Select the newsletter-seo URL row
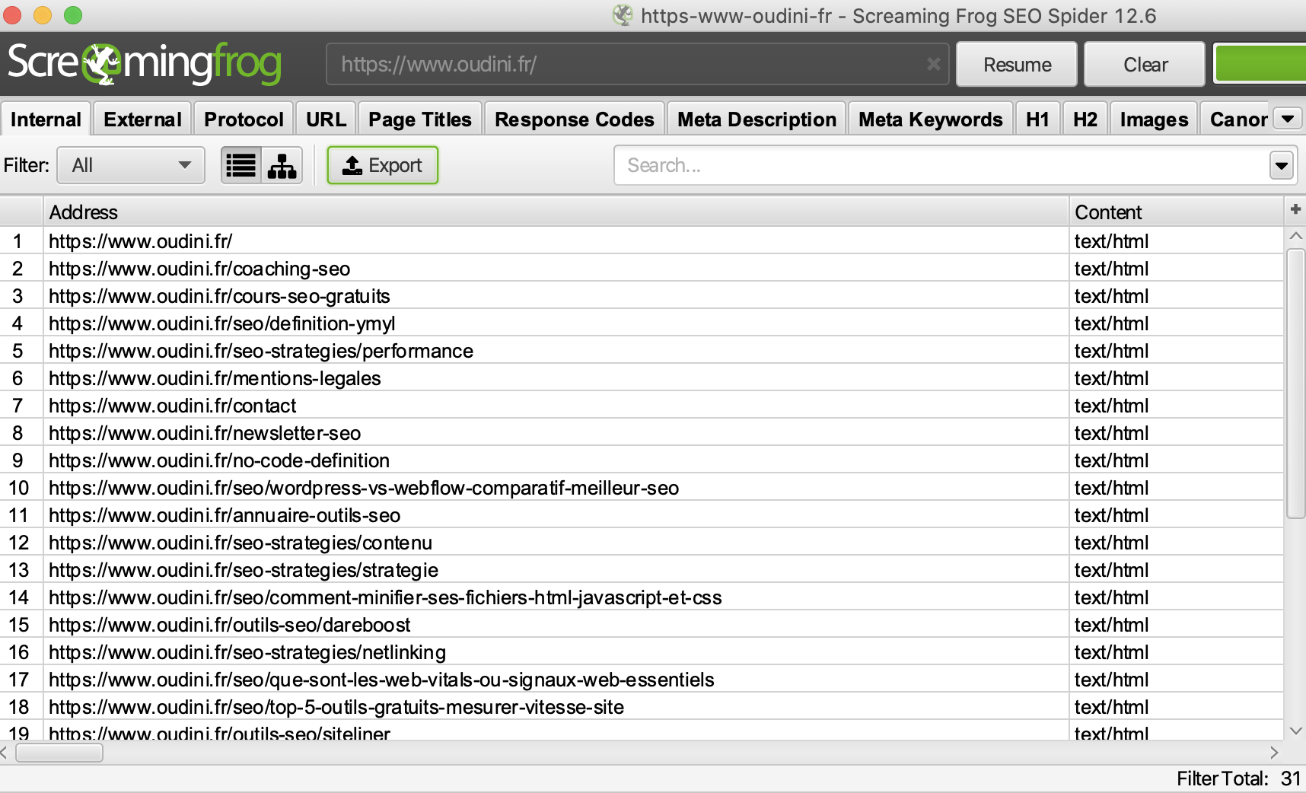This screenshot has height=793, width=1306. pyautogui.click(x=642, y=433)
